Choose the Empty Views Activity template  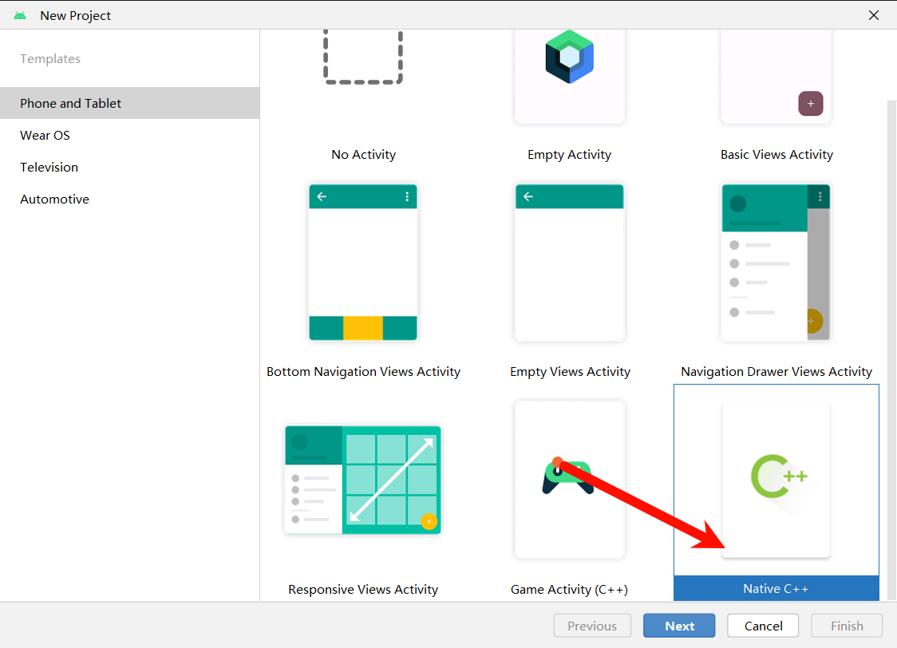[x=569, y=263]
